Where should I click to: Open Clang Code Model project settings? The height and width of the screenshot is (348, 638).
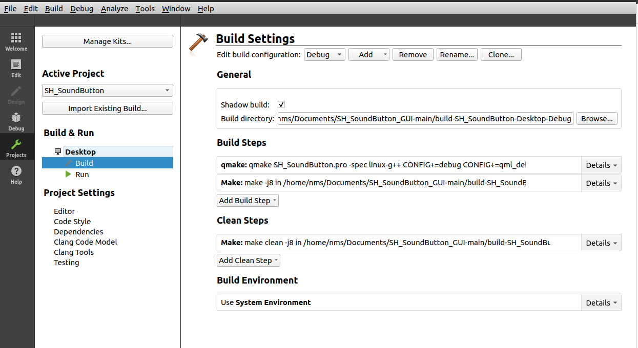click(x=86, y=242)
